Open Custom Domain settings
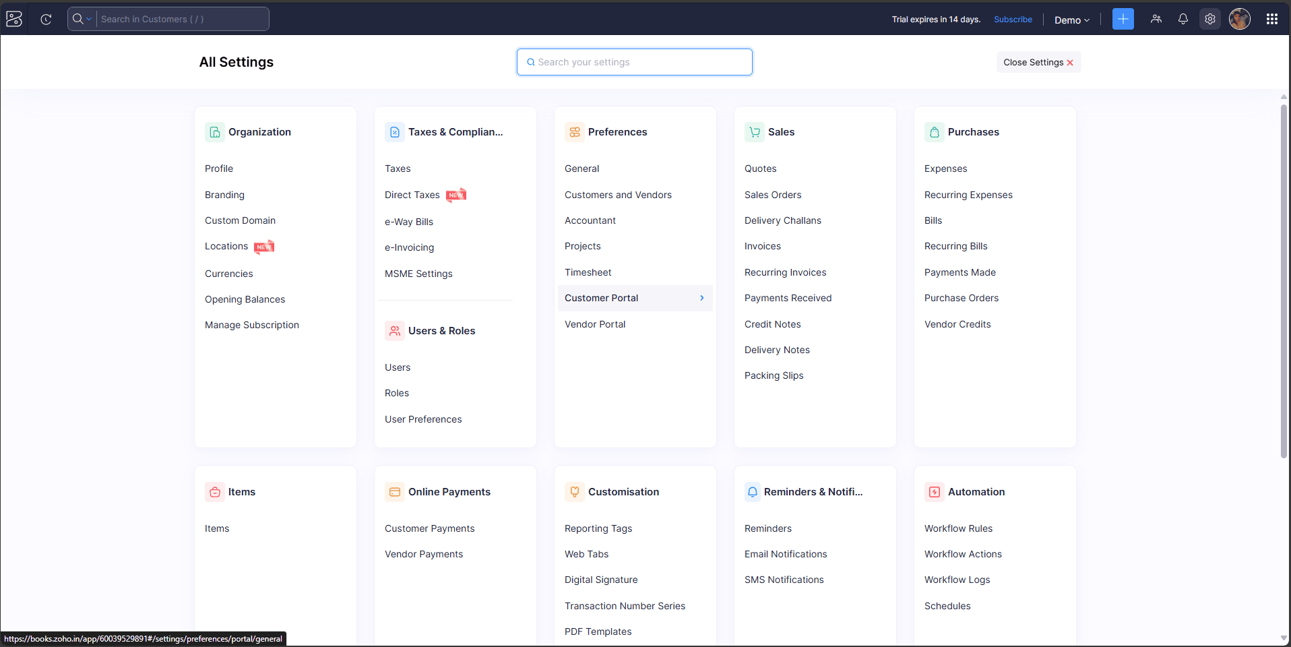Image resolution: width=1291 pixels, height=647 pixels. click(240, 220)
